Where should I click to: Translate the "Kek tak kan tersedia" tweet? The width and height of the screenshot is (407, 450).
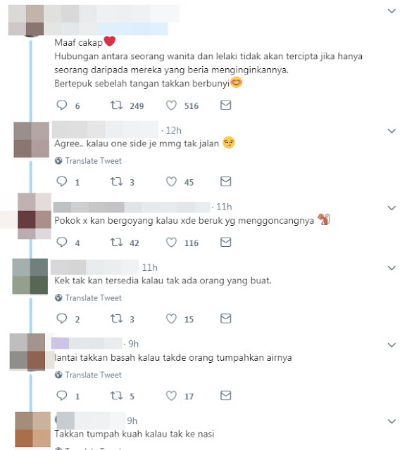(x=88, y=298)
